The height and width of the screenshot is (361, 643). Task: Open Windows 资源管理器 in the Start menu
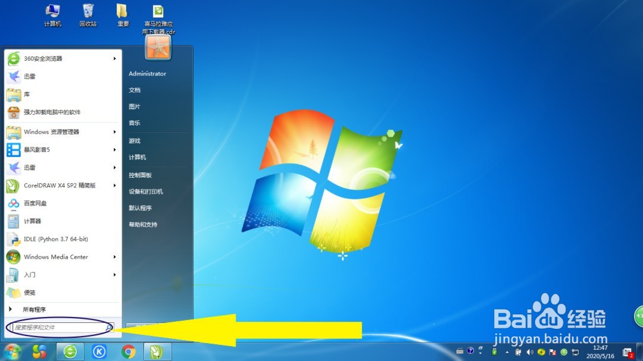pos(63,132)
